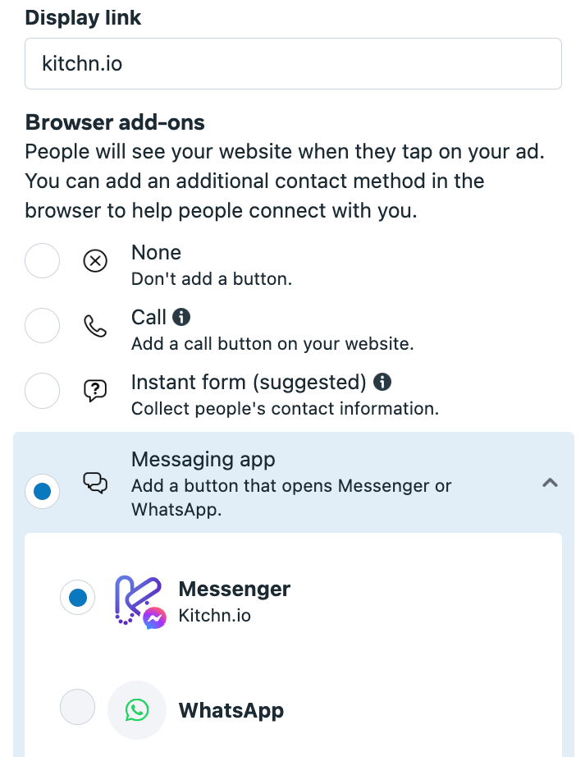Click the Messaging app chat bubbles icon
Viewport: 585px width, 757px height.
coord(95,484)
